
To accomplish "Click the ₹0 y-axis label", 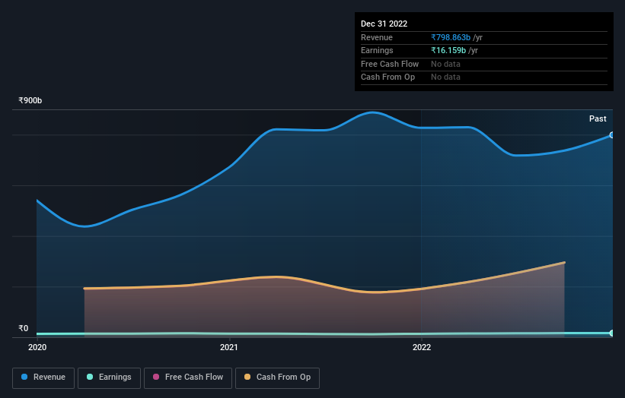I will (x=23, y=328).
